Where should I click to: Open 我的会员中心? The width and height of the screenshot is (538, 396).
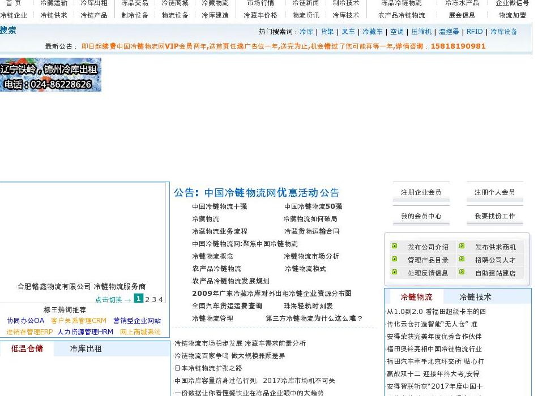pyautogui.click(x=421, y=216)
